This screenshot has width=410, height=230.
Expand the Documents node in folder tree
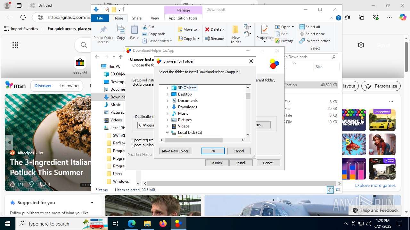pos(167,101)
